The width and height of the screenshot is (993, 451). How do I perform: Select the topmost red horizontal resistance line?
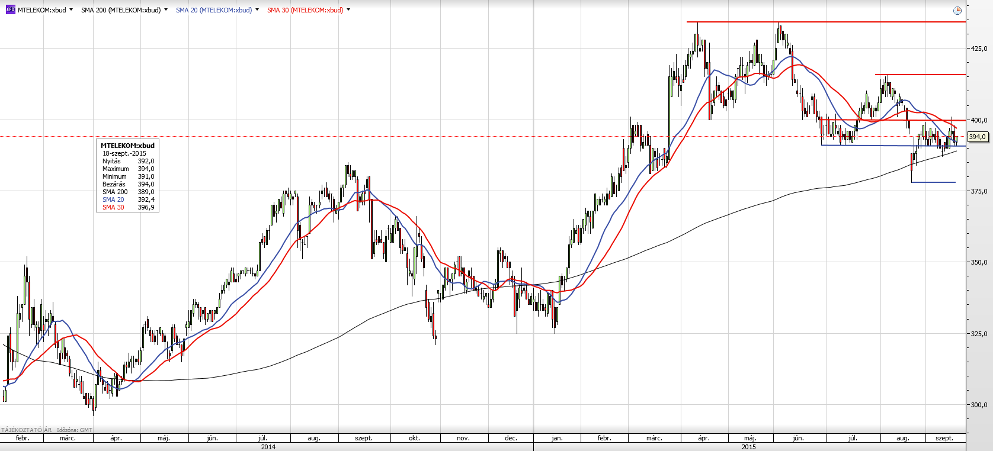pos(826,22)
